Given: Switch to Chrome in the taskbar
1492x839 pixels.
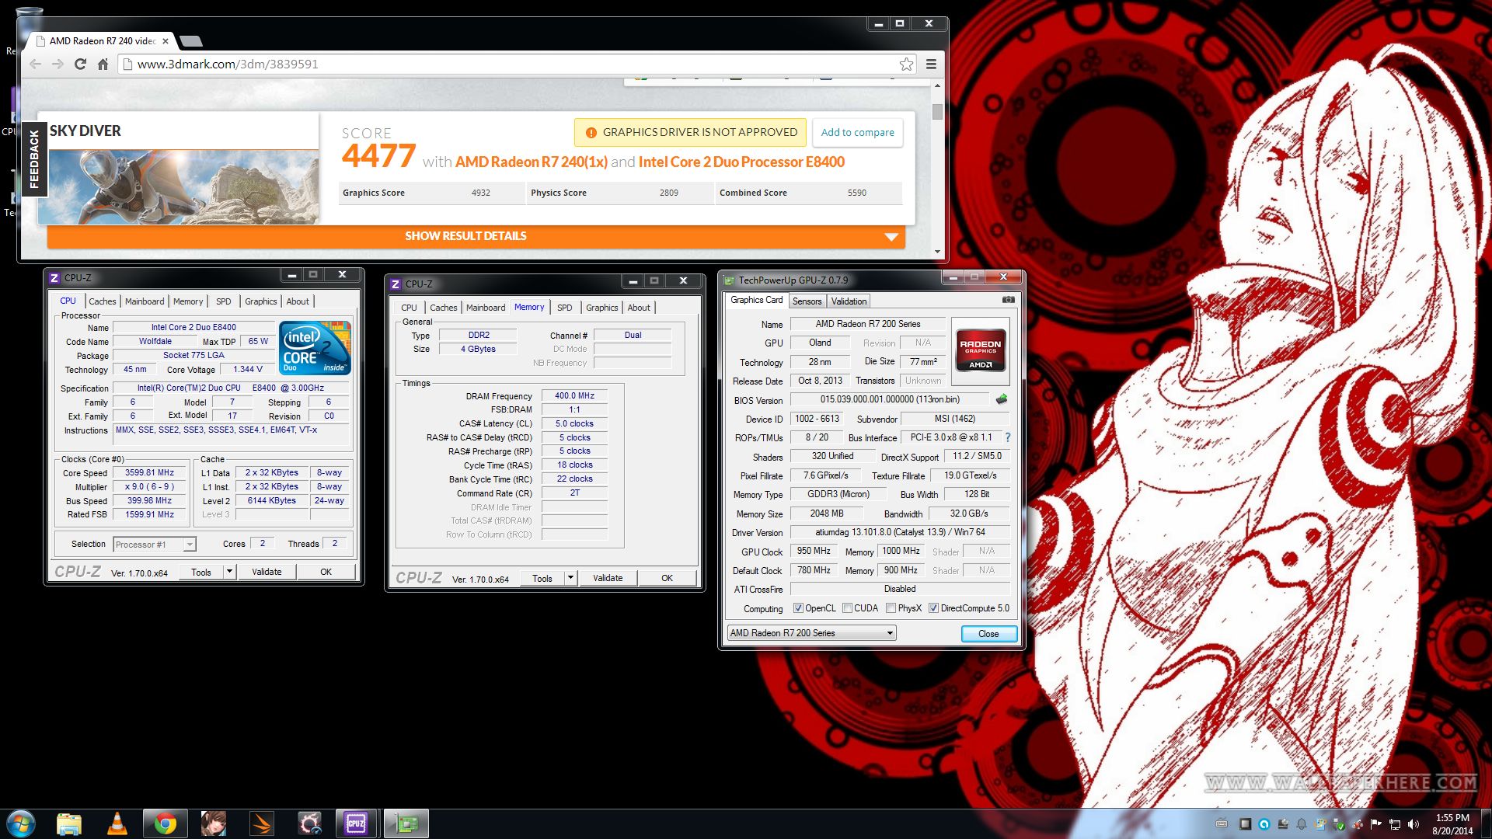Looking at the screenshot, I should point(165,823).
